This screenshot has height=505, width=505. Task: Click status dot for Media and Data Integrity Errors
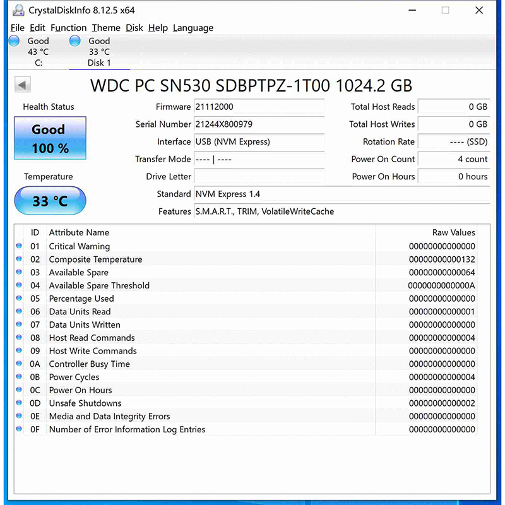click(19, 415)
